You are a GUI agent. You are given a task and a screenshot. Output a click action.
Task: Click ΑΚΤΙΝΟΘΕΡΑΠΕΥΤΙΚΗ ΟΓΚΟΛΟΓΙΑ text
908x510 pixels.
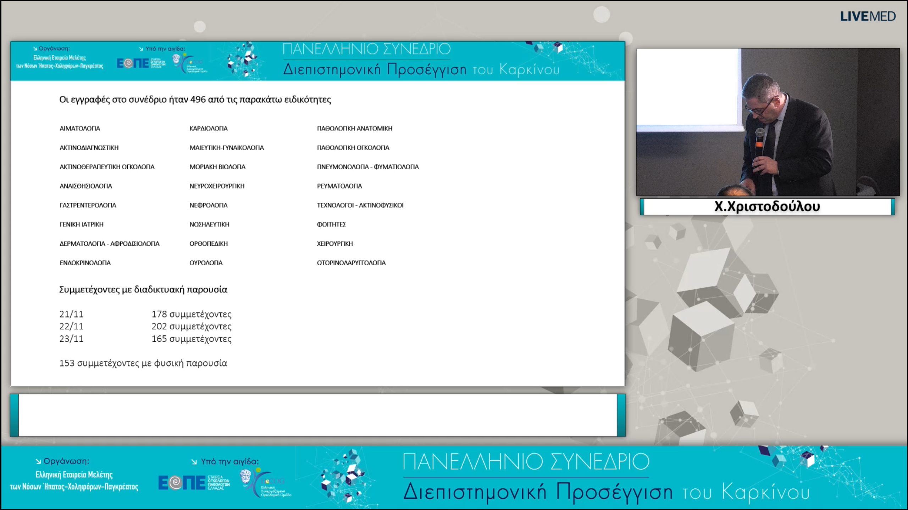(x=107, y=167)
